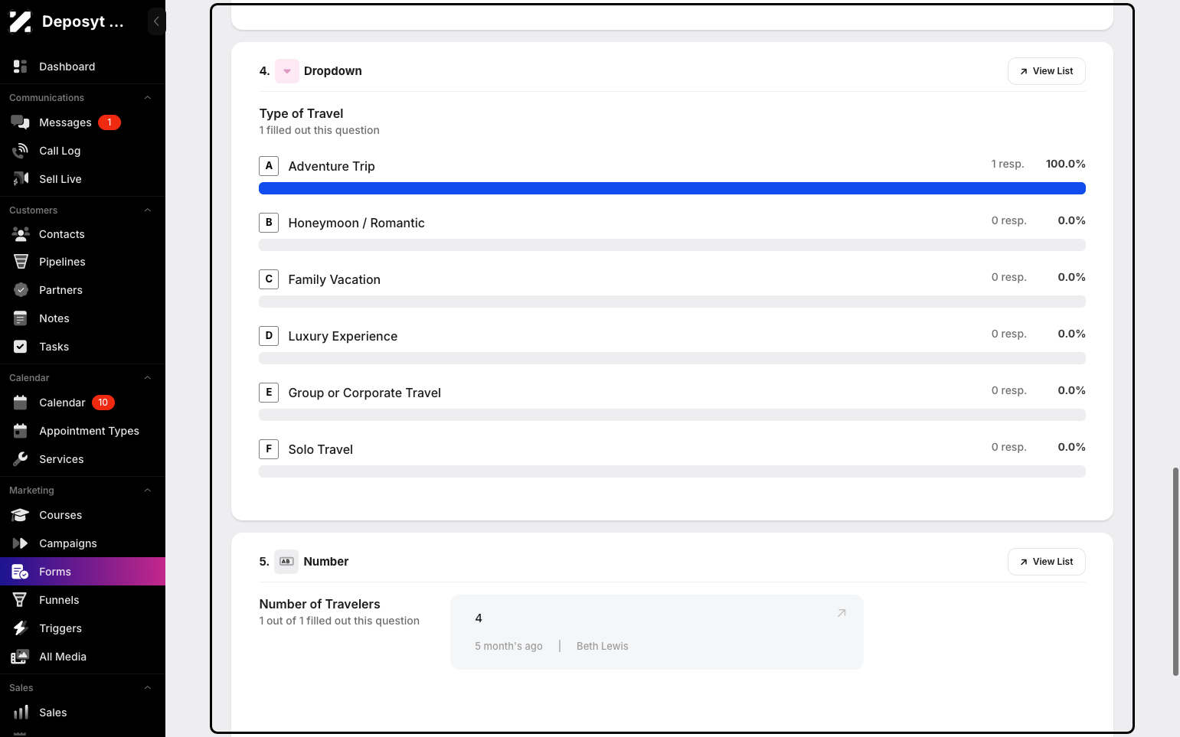Collapse the Sales section chevron
The height and width of the screenshot is (737, 1180).
coord(148,688)
